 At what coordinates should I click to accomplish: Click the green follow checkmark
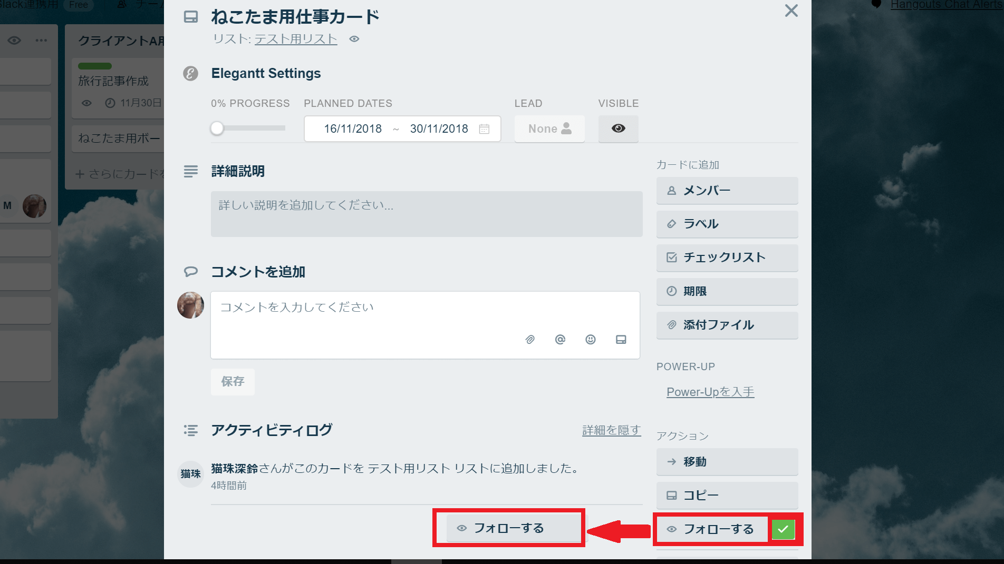783,529
